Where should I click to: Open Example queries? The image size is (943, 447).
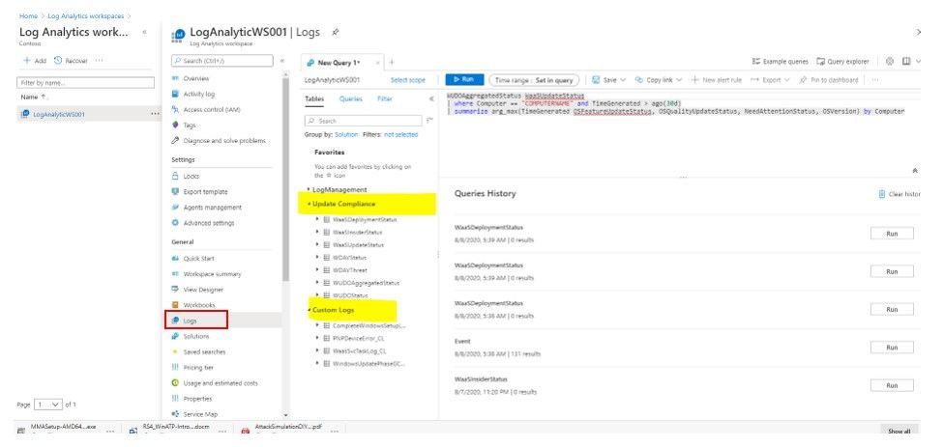pos(780,61)
